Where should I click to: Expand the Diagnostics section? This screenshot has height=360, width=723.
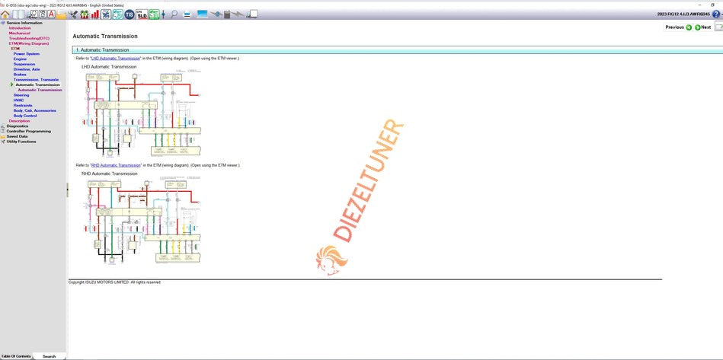pyautogui.click(x=17, y=126)
